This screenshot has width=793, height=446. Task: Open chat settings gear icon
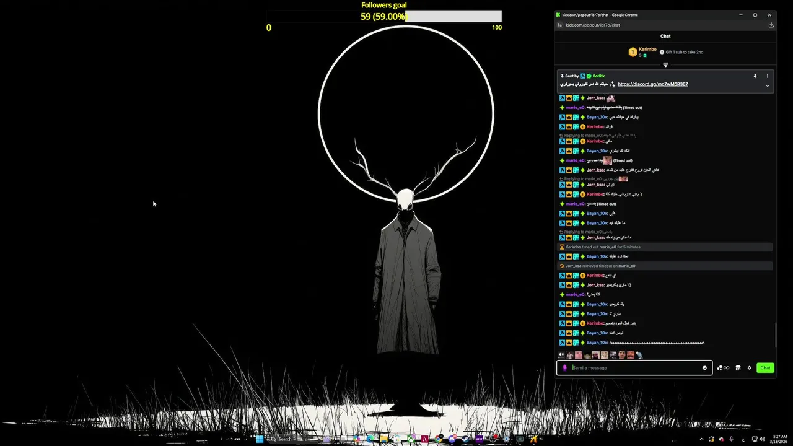pos(749,368)
